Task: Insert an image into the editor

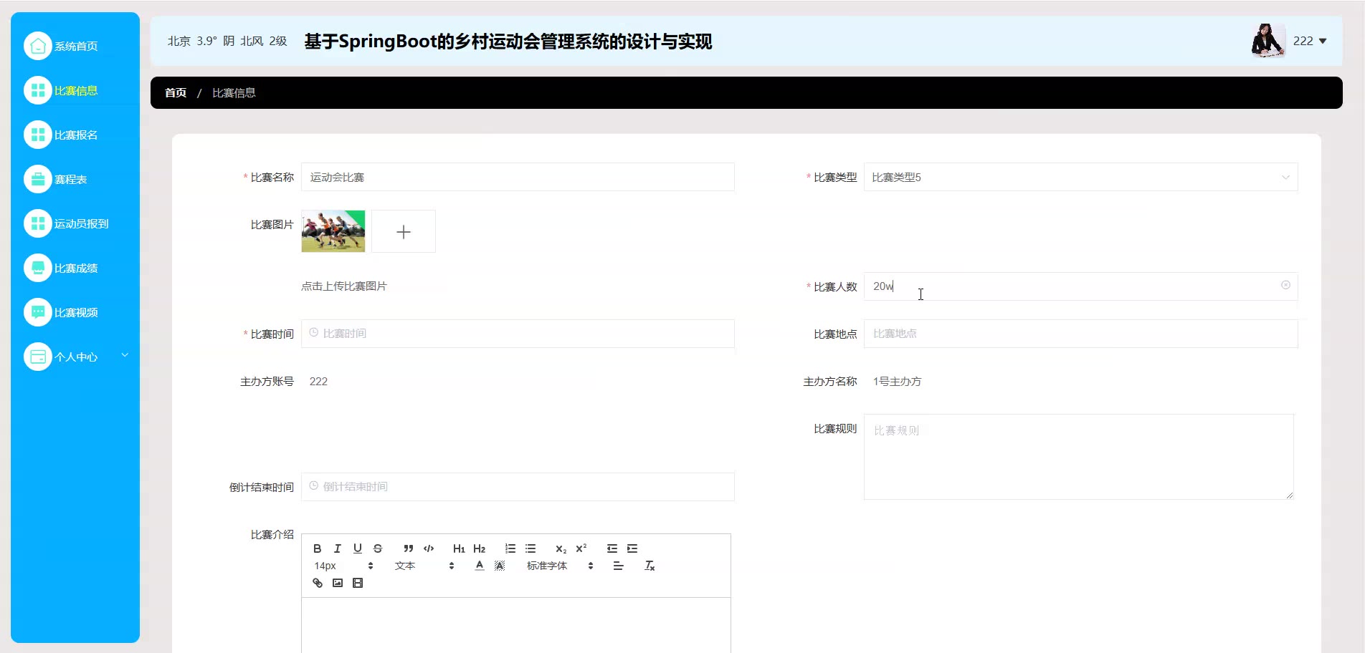Action: 338,583
